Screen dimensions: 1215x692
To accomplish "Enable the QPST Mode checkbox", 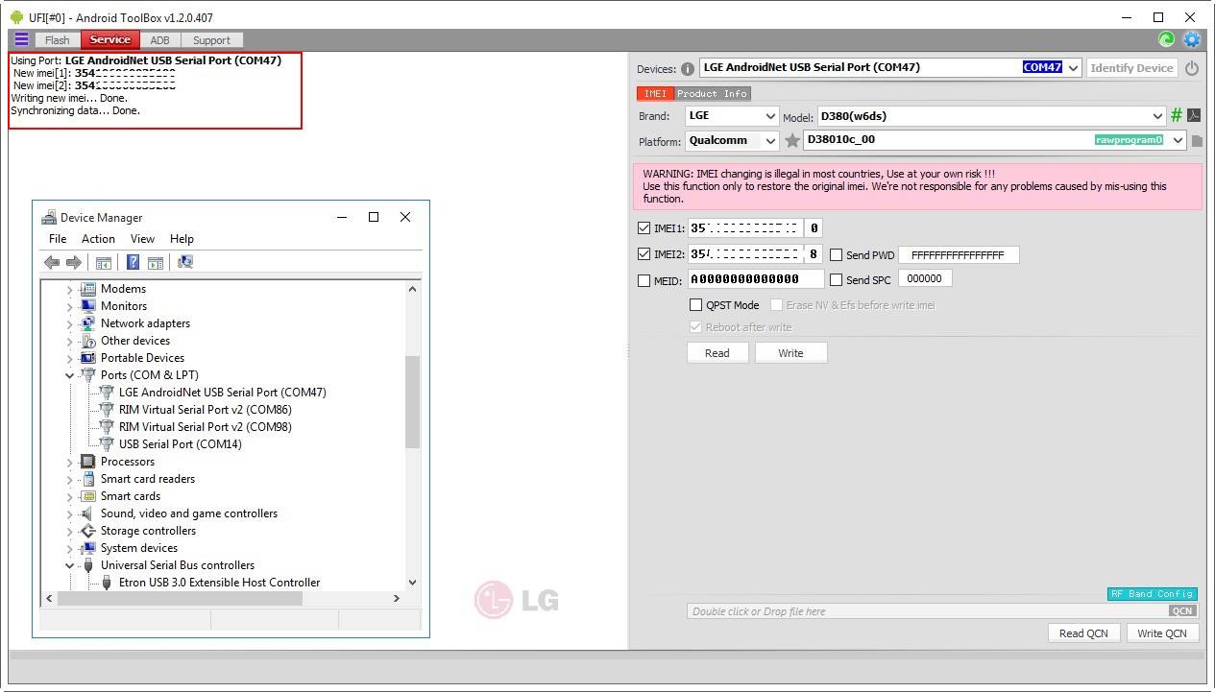I will pos(695,304).
